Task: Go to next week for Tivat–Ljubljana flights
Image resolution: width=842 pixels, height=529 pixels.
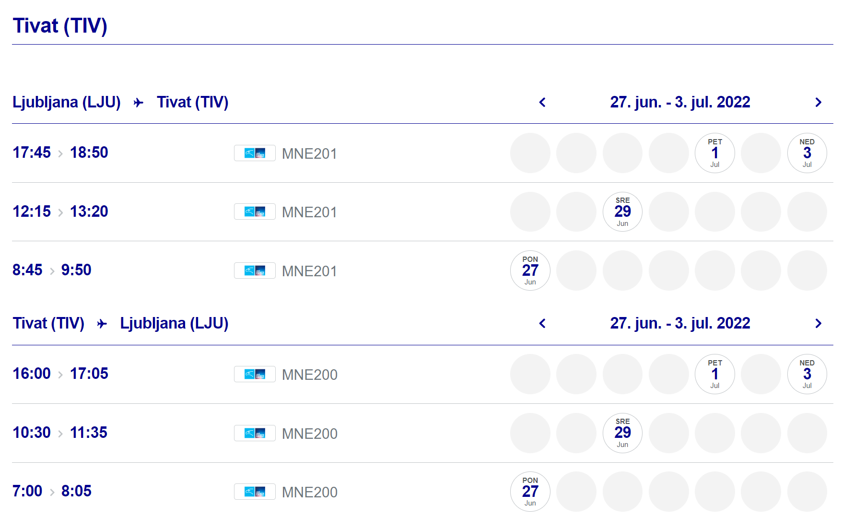Action: pyautogui.click(x=818, y=323)
